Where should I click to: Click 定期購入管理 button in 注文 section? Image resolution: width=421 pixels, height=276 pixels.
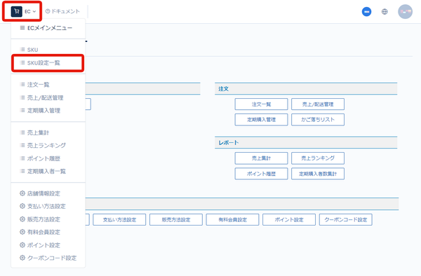(x=261, y=120)
